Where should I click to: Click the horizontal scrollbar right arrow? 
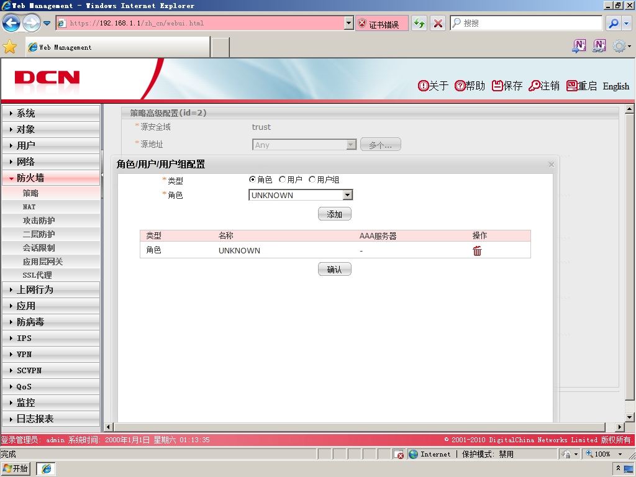point(619,427)
